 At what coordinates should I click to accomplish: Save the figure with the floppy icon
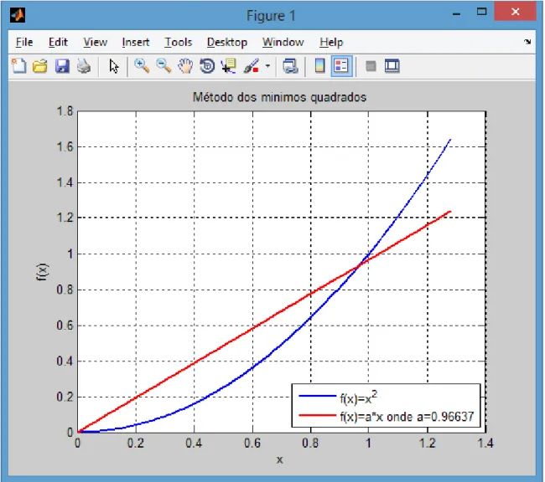tap(62, 66)
